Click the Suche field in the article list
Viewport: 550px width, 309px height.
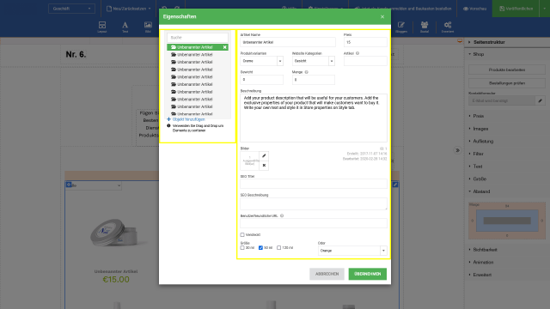click(x=198, y=38)
